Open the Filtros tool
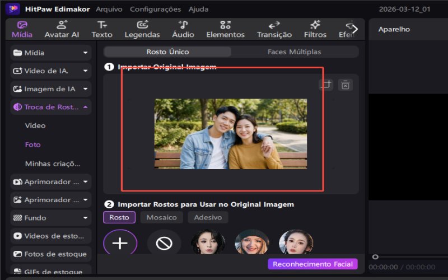Viewport: 448px width, 280px height. coord(315,29)
